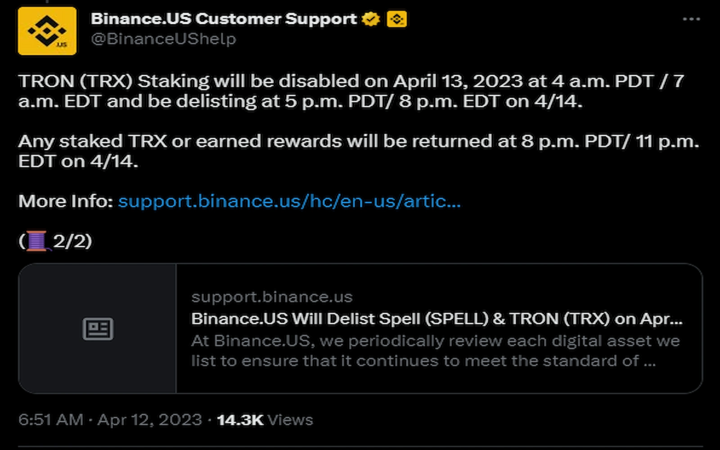Click the .US logo inside the avatar
Screen dimensions: 720x450
62,44
